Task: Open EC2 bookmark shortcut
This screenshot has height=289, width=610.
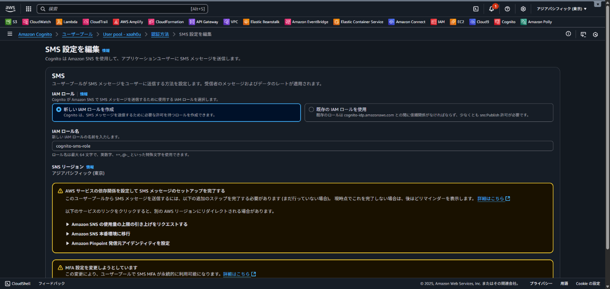Action: pos(457,22)
